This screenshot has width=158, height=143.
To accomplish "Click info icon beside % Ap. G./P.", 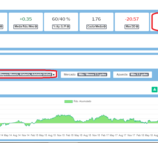I will click(x=68, y=27).
